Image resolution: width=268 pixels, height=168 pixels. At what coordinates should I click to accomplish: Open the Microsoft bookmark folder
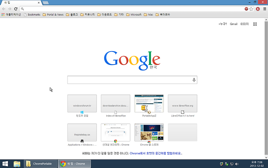[x=134, y=15]
